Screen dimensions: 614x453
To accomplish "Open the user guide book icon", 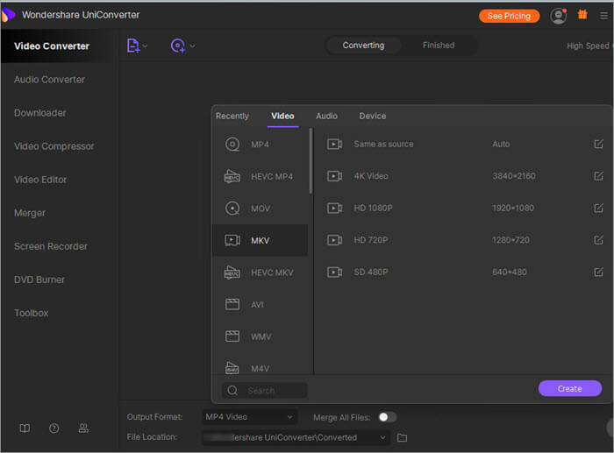I will coord(25,428).
